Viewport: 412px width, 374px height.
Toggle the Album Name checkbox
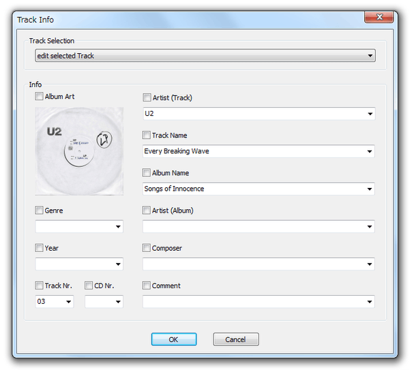point(147,173)
